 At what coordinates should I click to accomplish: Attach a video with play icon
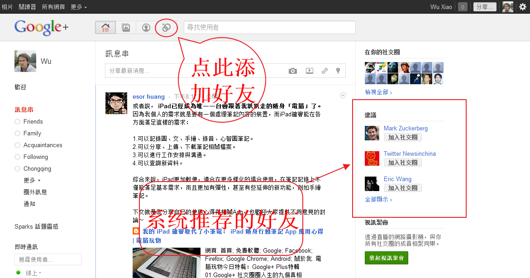click(309, 71)
